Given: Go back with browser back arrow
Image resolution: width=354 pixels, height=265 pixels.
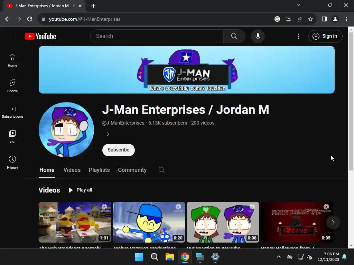Looking at the screenshot, I should tap(8, 19).
